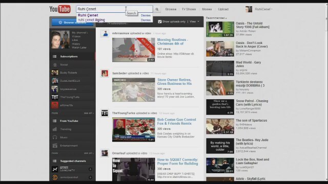
Task: Open the View dropdown
Action: (194, 21)
